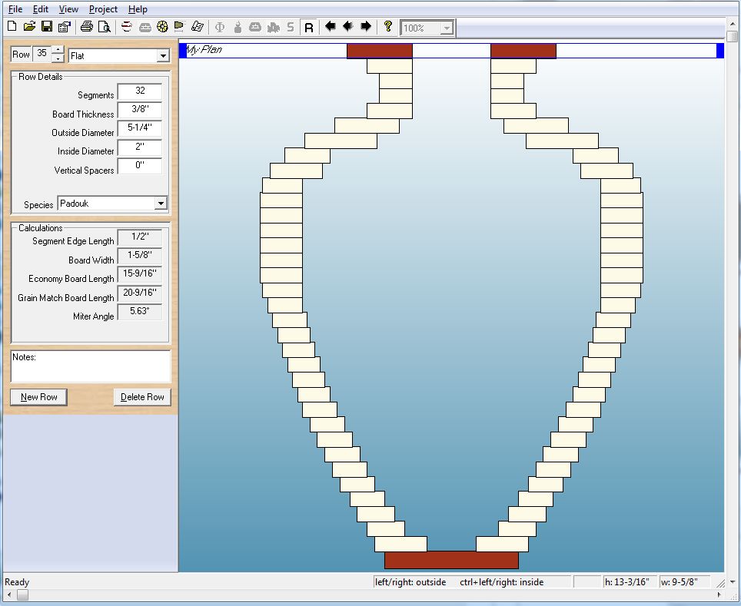Click the right arrow toolbar icon
This screenshot has height=606, width=741.
coord(366,27)
